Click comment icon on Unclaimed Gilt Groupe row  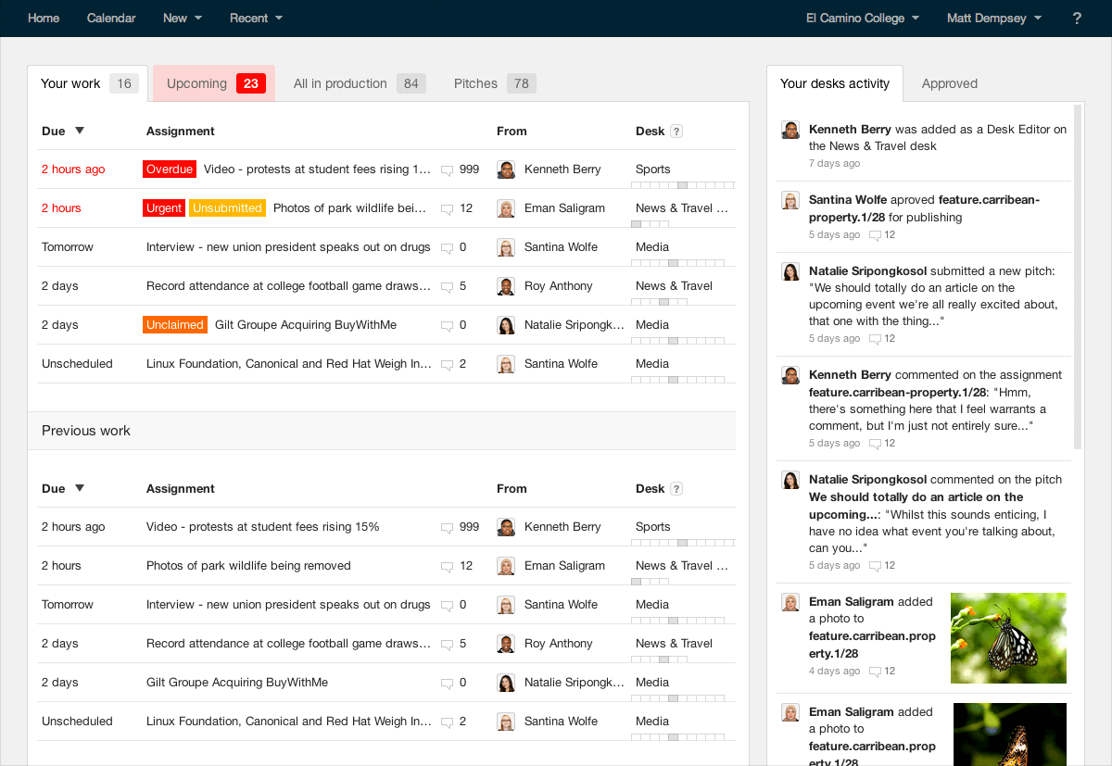(448, 326)
